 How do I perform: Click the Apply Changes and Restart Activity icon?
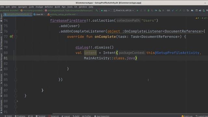(141, 10)
